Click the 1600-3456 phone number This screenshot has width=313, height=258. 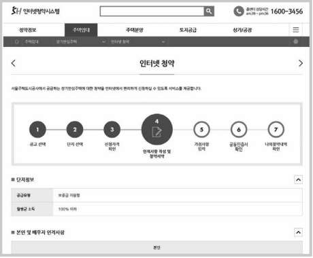point(286,11)
